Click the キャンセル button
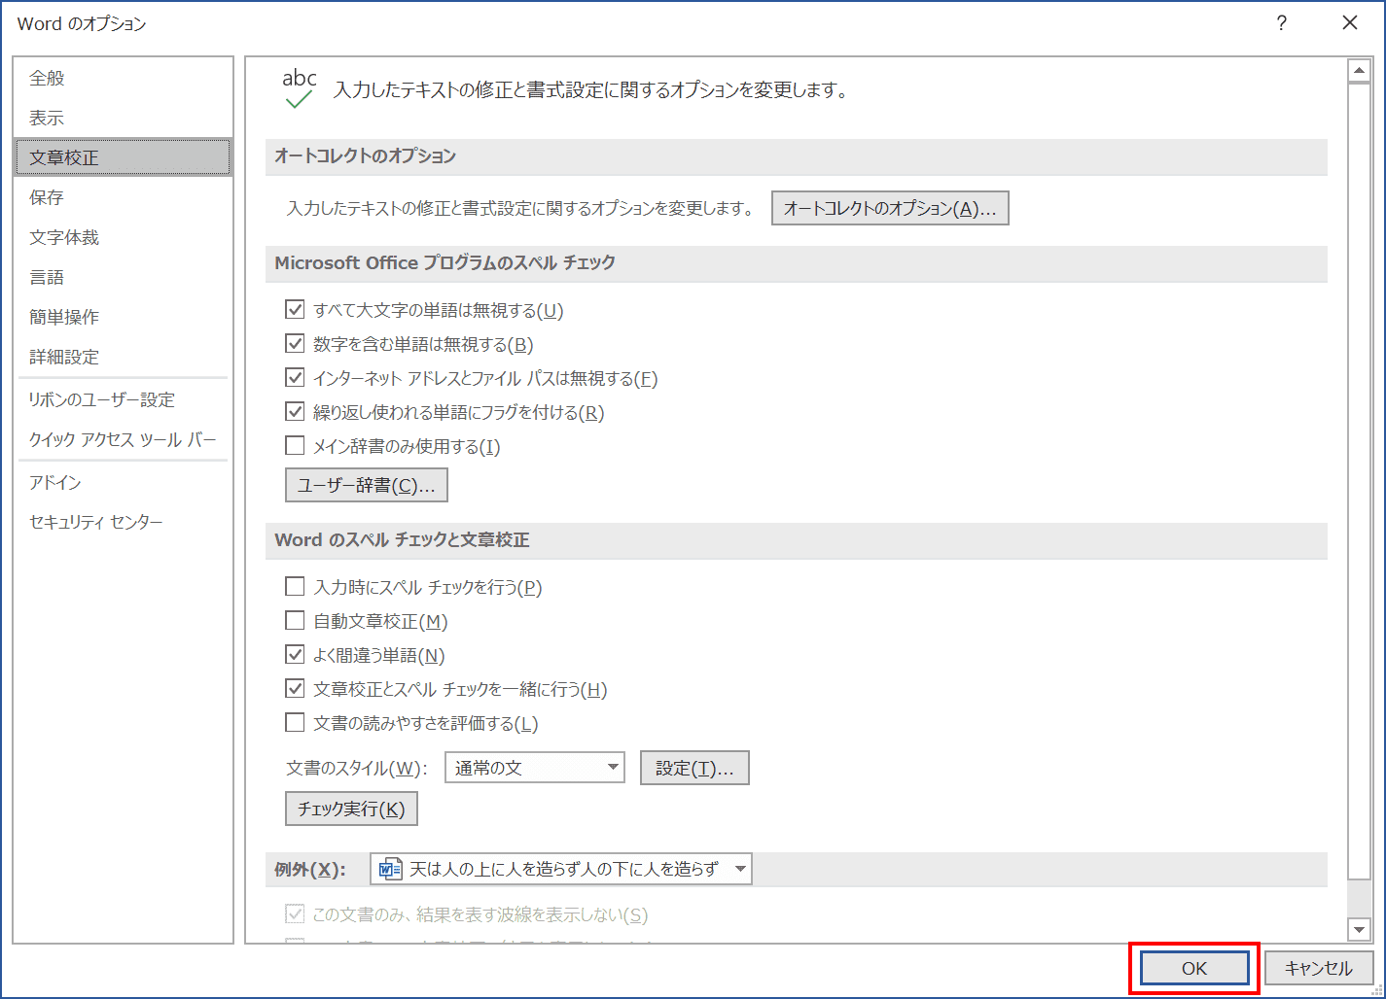Viewport: 1386px width, 999px height. coord(1319,968)
